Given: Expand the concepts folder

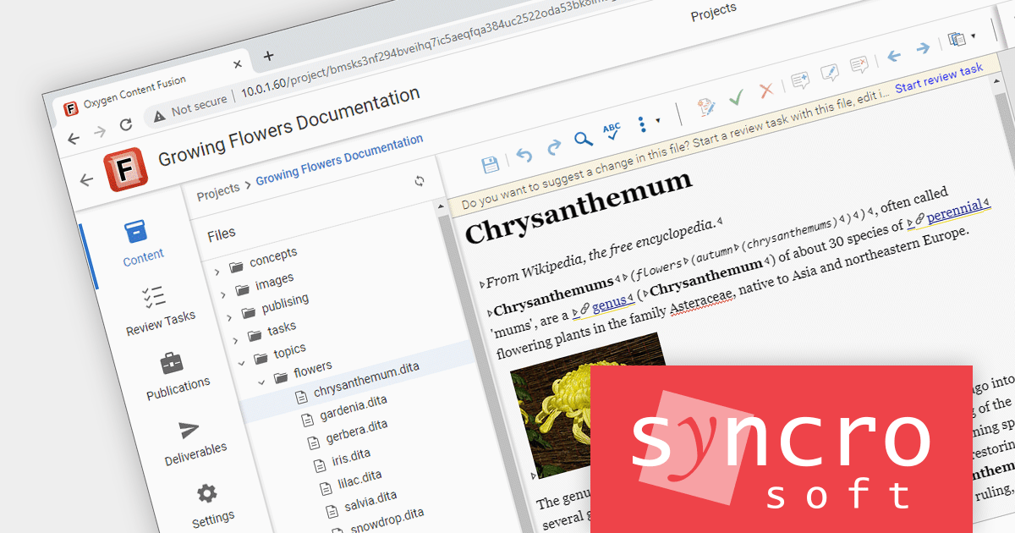Looking at the screenshot, I should tap(217, 271).
